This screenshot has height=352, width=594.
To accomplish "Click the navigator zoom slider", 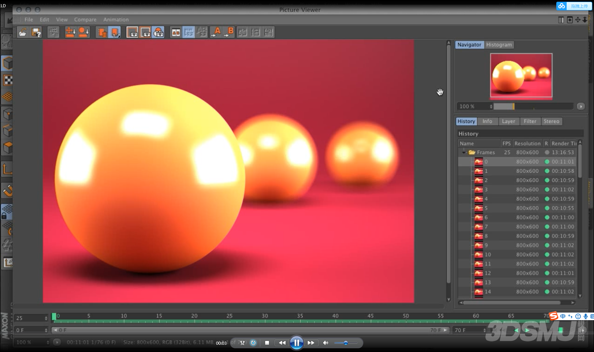I will 533,107.
